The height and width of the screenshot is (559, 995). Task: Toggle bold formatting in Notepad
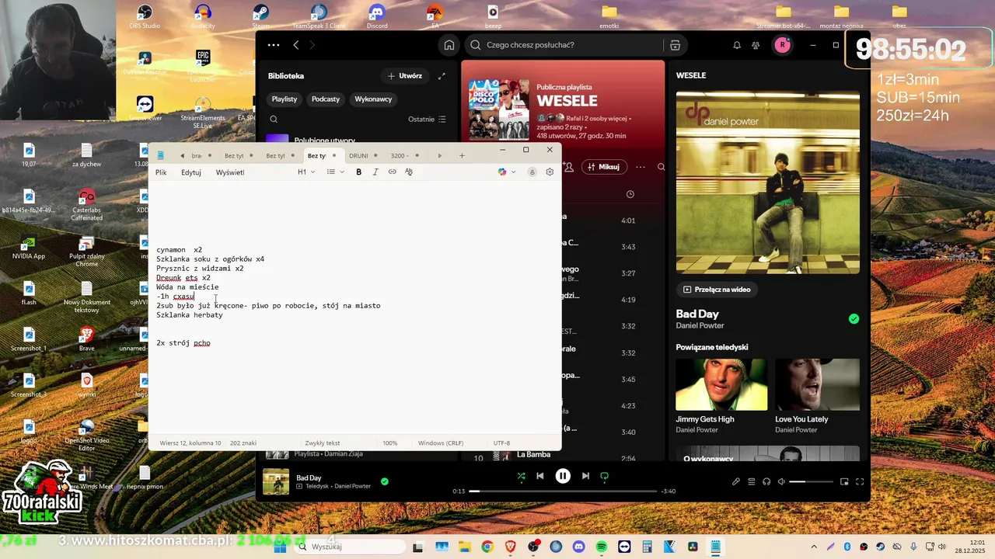358,172
